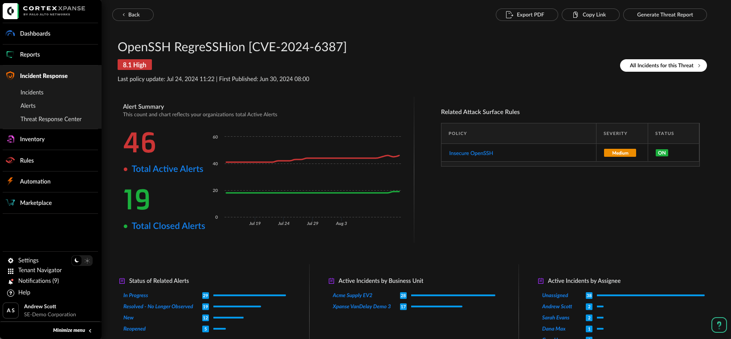Open the Marketplace menu item
Image resolution: width=731 pixels, height=339 pixels.
point(36,203)
